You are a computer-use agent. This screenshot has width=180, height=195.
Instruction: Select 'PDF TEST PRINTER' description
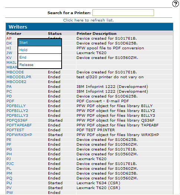click(96, 130)
